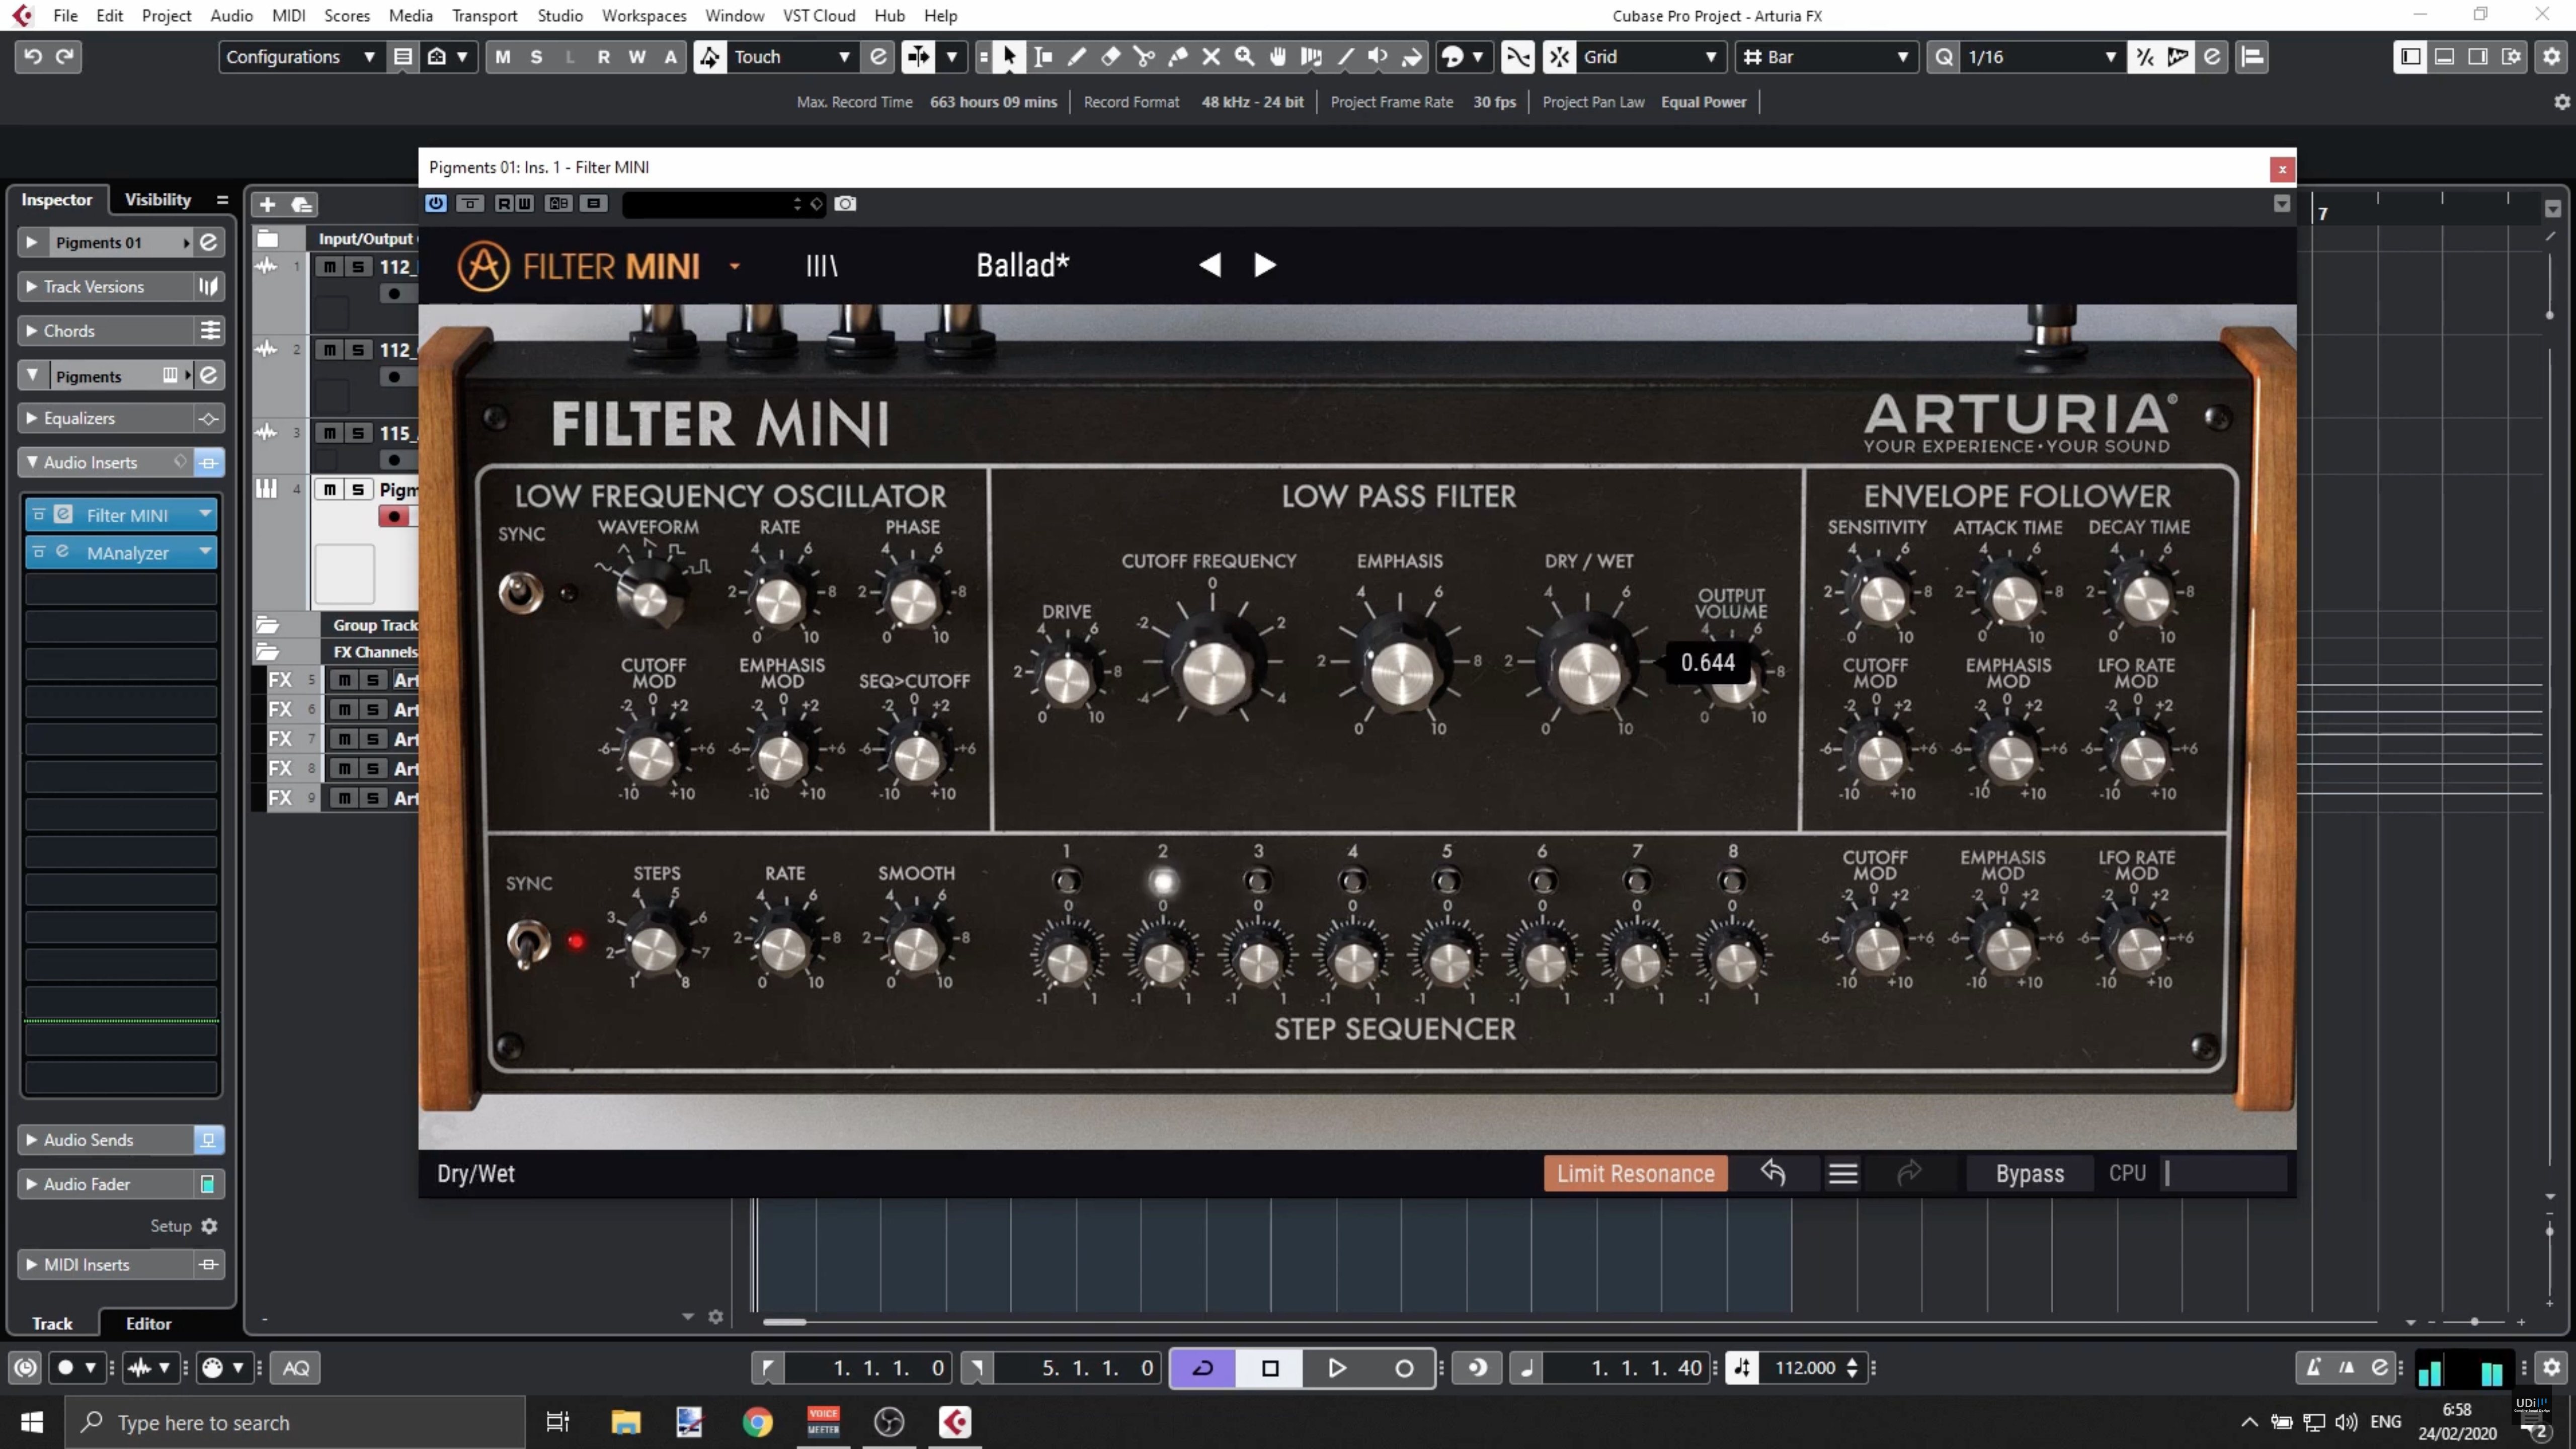Viewport: 2576px width, 1449px height.
Task: Select the Object Selection arrow tool
Action: [x=1009, y=57]
